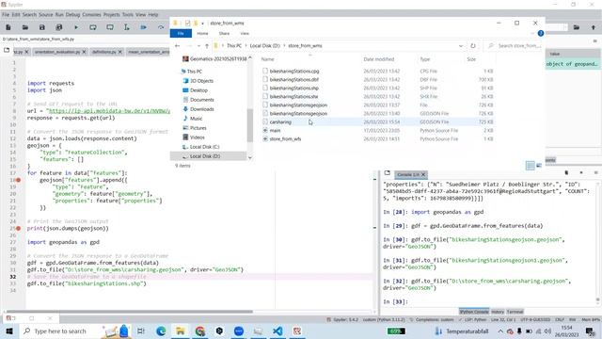
Task: Click Local Disk (D:) breadcrumb in address bar
Action: click(x=264, y=46)
